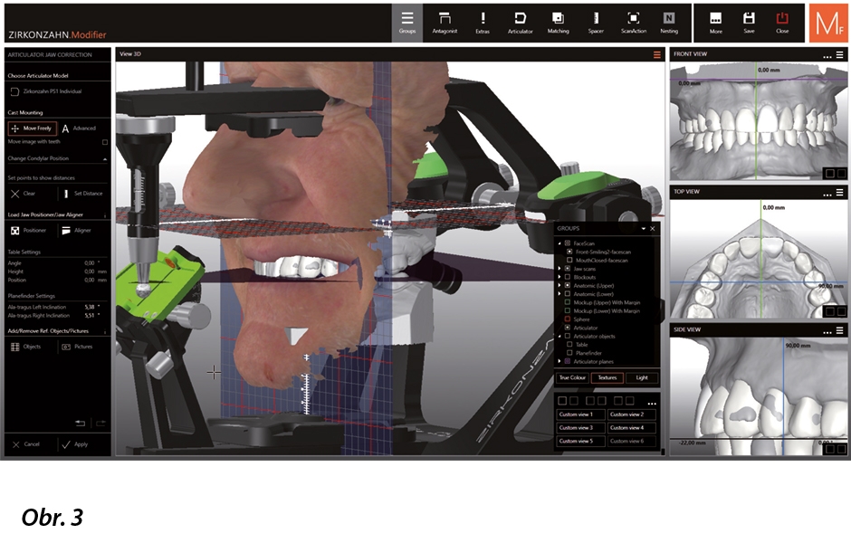Add reference Objects
Viewport: 851px width, 543px height.
26,347
